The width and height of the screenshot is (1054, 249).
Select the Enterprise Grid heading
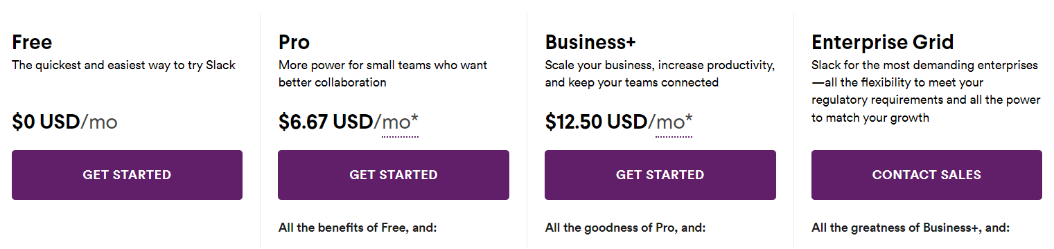[x=882, y=42]
